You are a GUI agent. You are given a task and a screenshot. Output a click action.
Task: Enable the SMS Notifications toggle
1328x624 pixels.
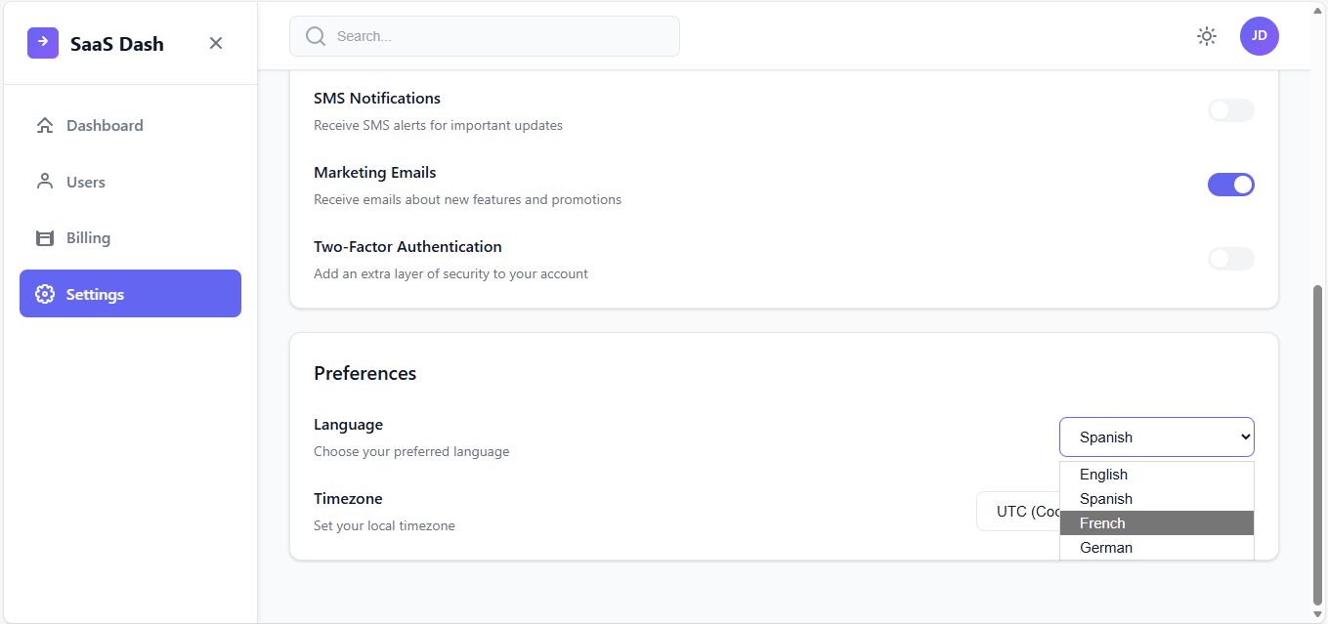pos(1230,110)
